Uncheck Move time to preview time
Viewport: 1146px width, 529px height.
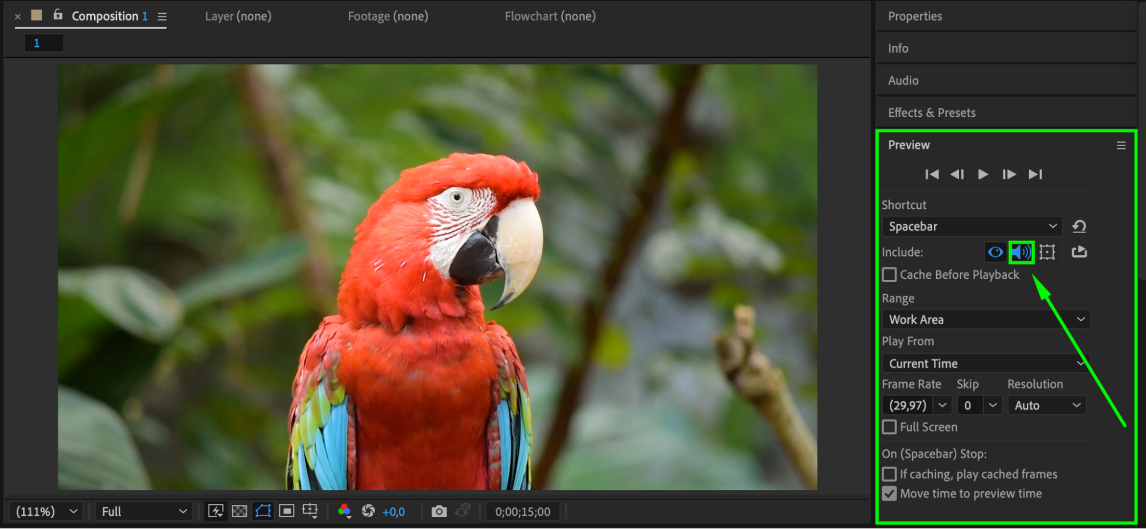click(x=889, y=494)
